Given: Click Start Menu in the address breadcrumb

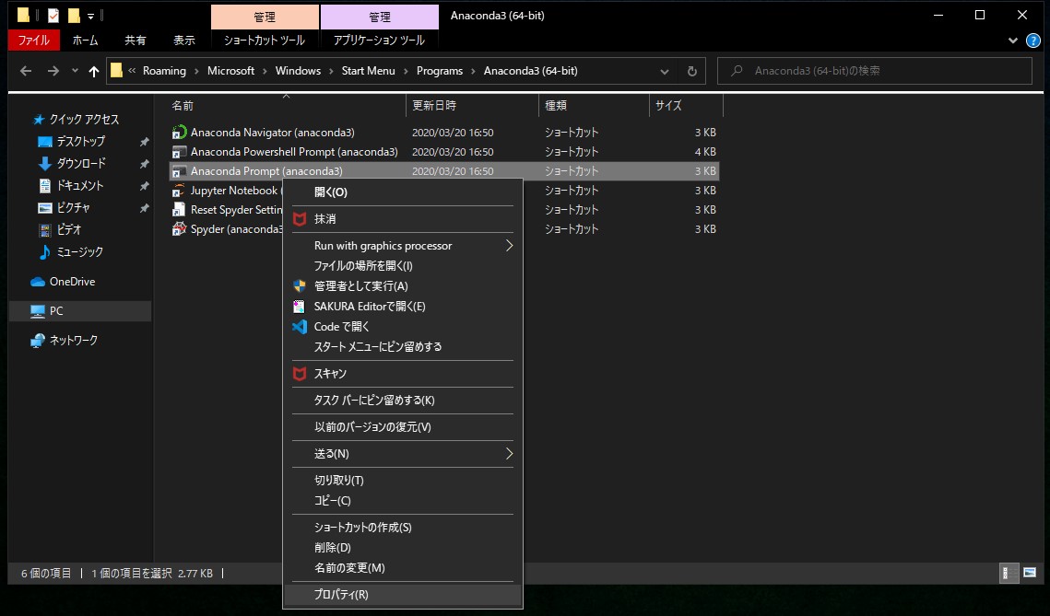Looking at the screenshot, I should coord(369,71).
